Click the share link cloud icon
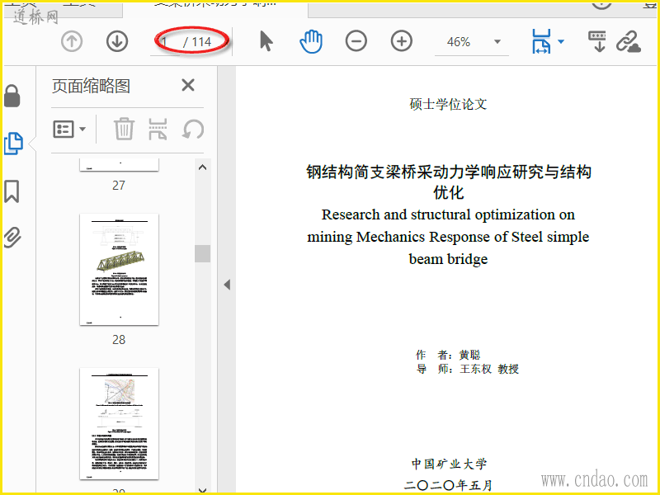This screenshot has width=660, height=495. [629, 41]
